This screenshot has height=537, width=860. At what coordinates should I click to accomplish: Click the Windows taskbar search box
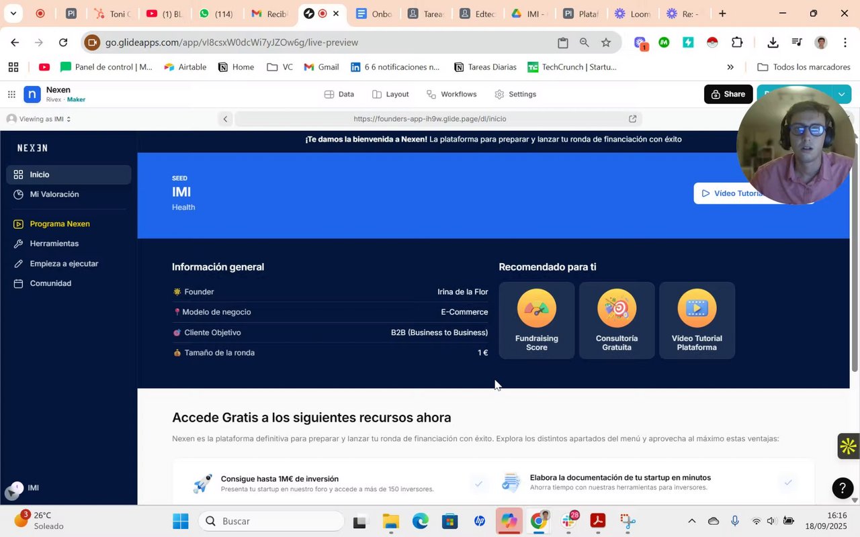click(x=272, y=521)
